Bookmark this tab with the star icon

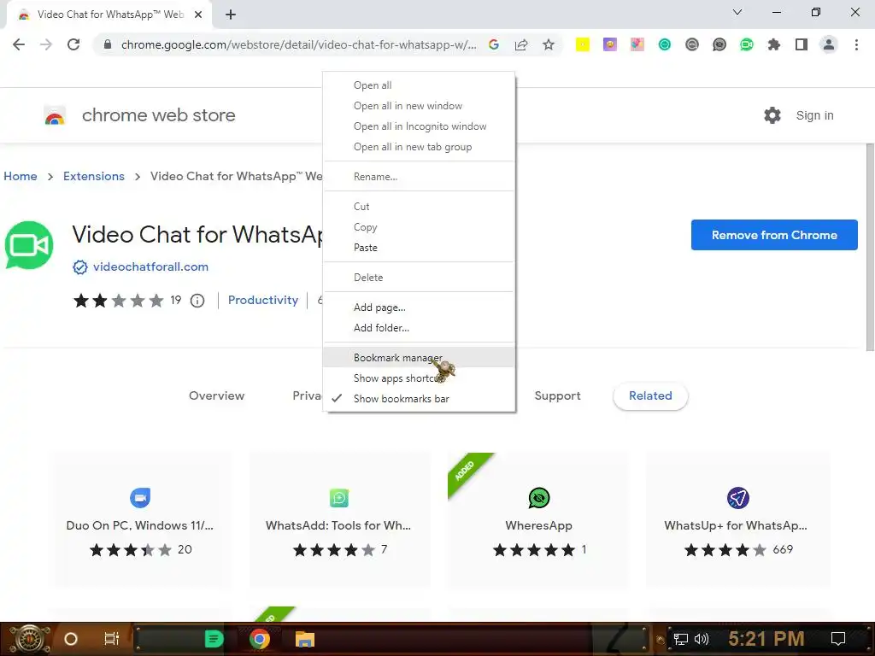(549, 44)
